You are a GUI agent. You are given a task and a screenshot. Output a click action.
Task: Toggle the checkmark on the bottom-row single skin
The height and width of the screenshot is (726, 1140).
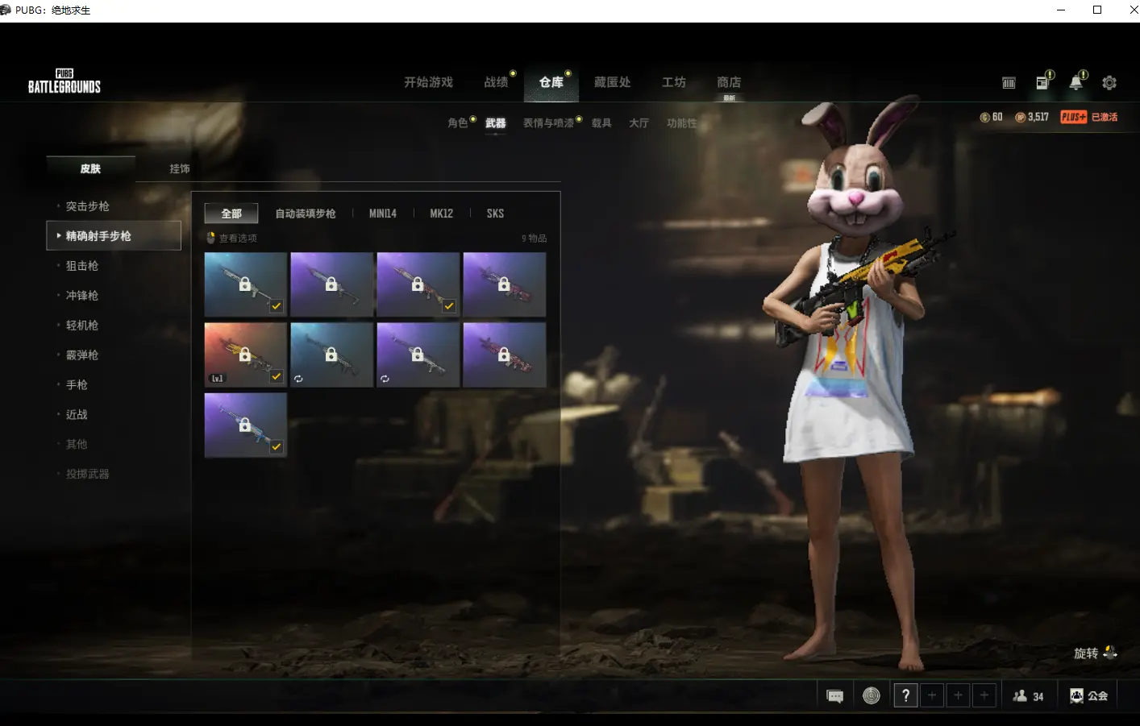click(277, 446)
